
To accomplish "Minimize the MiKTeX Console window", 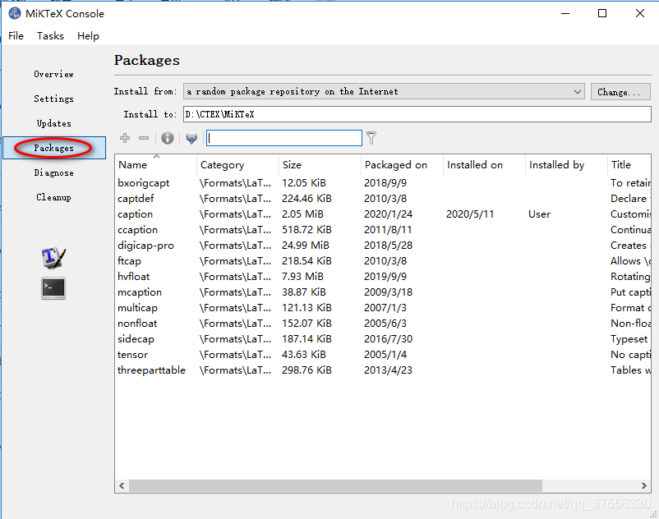I will (x=565, y=13).
